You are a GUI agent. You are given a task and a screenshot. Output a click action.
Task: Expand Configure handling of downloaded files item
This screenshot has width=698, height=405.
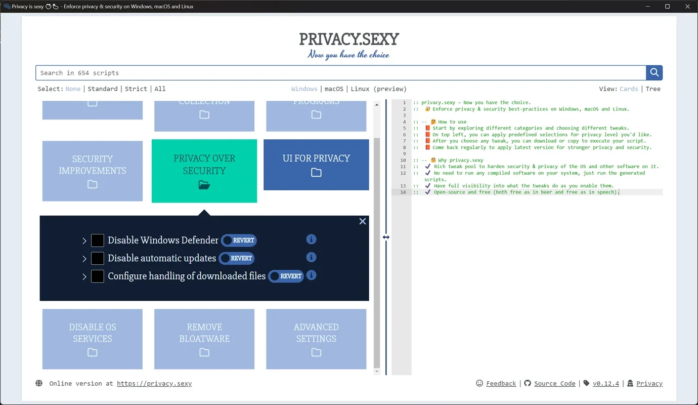84,276
